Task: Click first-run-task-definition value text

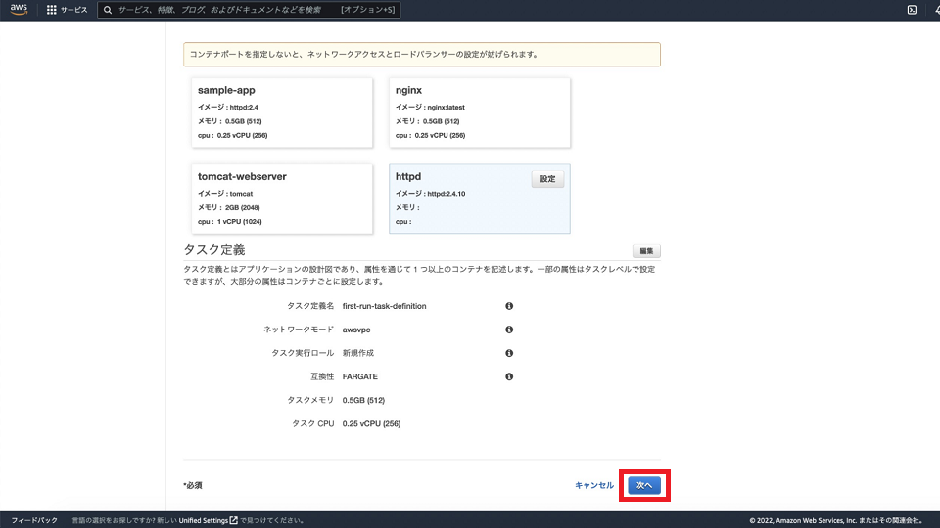Action: 384,306
